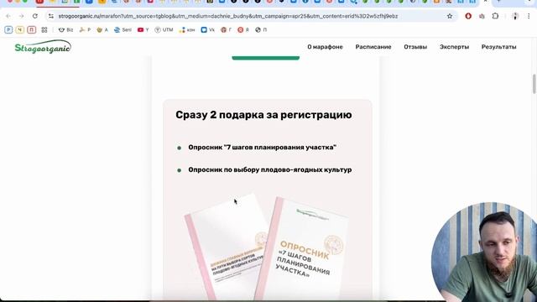Open the yellow 'Ч' bookmark

pos(20,30)
